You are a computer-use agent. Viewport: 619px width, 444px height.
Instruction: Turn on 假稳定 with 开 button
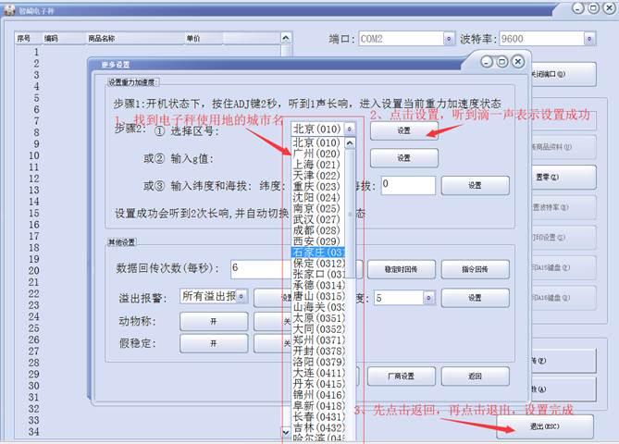[214, 343]
